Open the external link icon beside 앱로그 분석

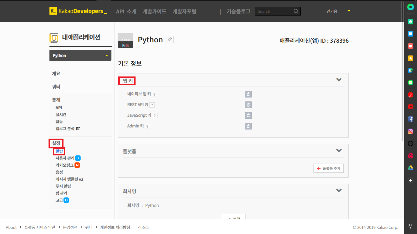point(78,129)
